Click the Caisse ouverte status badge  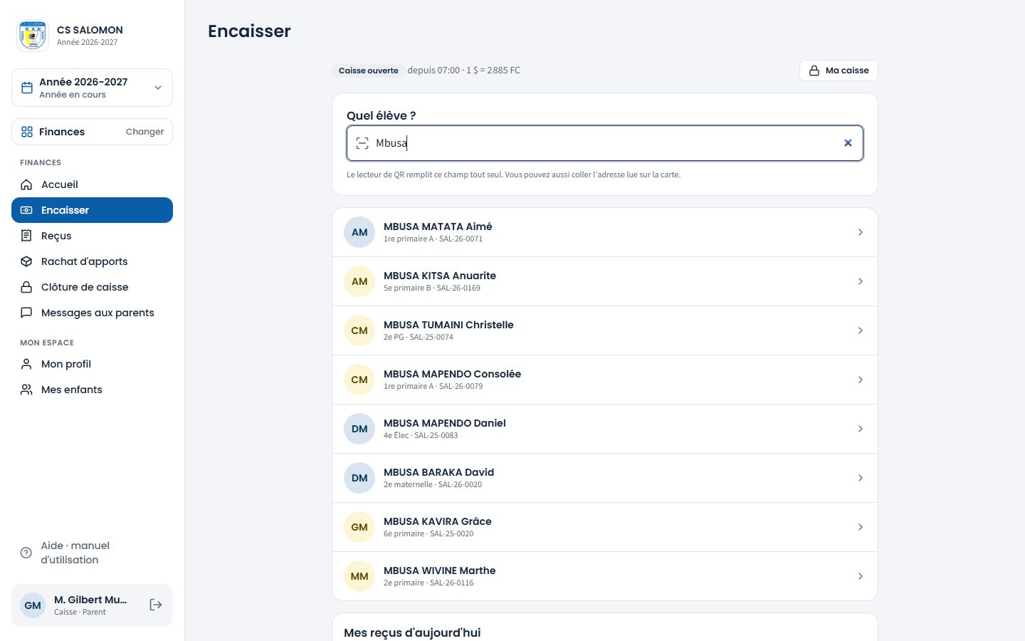click(x=368, y=71)
